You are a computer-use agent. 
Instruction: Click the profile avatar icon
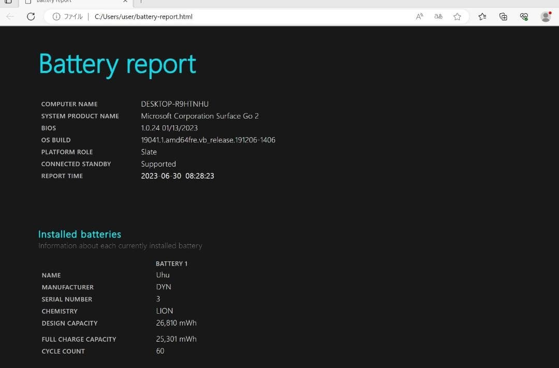[546, 17]
